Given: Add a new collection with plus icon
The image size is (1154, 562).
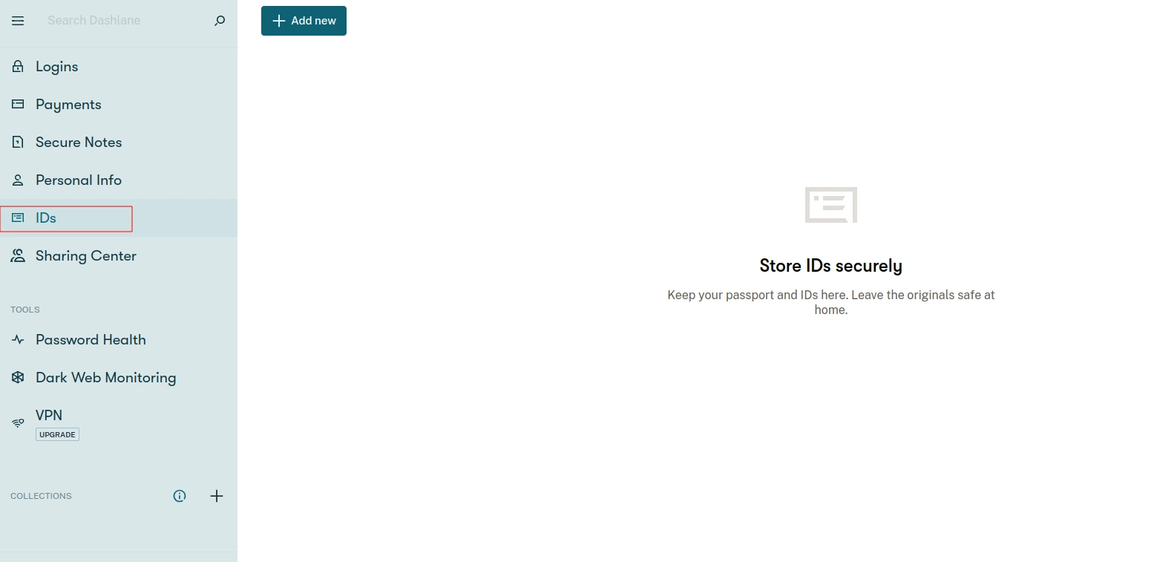Looking at the screenshot, I should [217, 496].
